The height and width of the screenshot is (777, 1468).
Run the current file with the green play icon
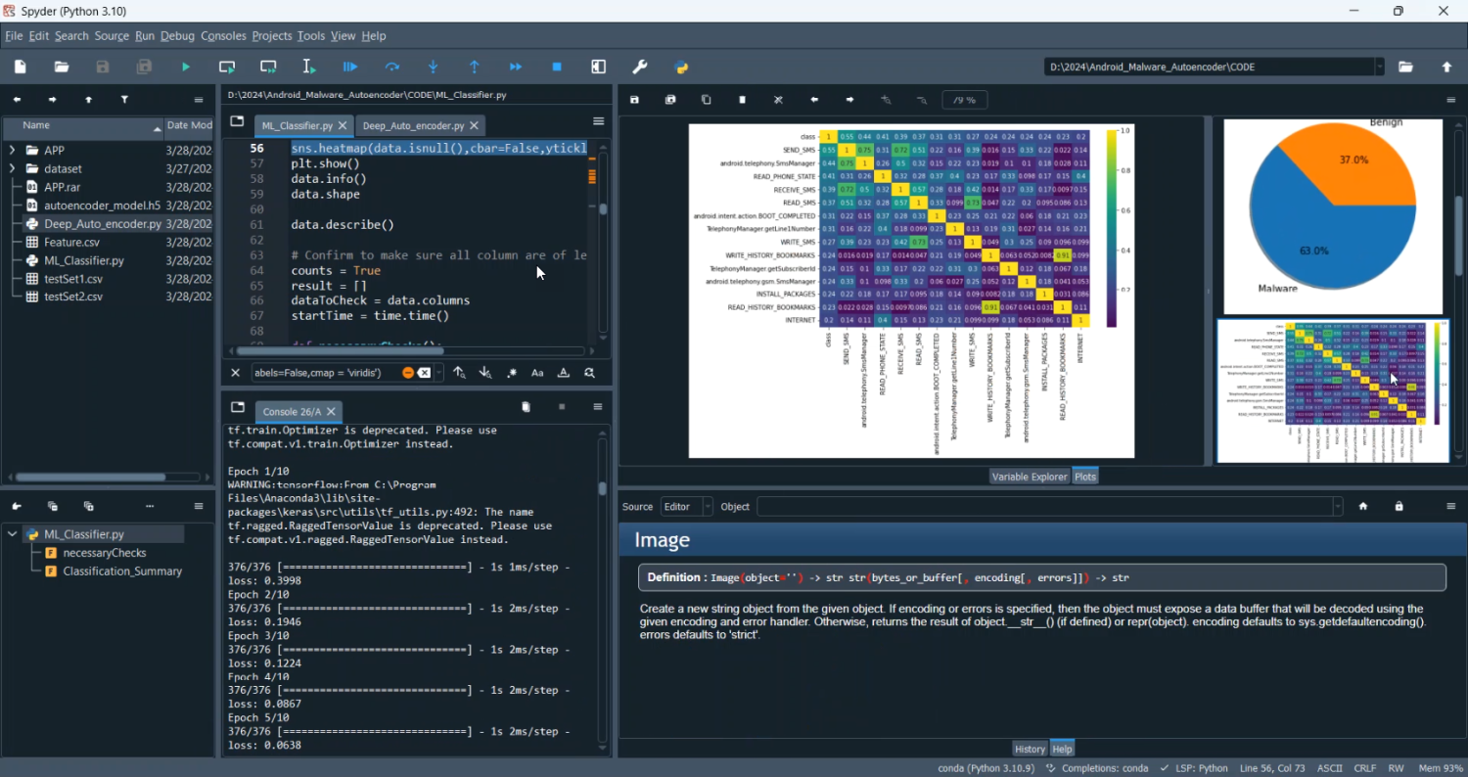pyautogui.click(x=185, y=67)
